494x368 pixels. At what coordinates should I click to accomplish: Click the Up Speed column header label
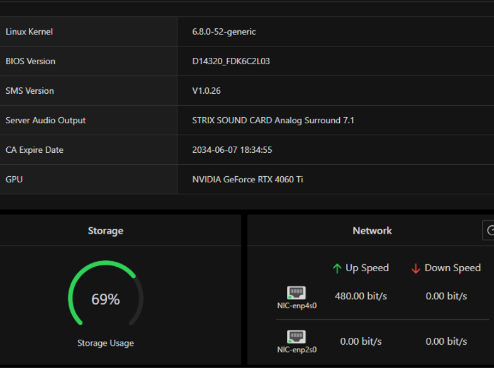pyautogui.click(x=367, y=268)
